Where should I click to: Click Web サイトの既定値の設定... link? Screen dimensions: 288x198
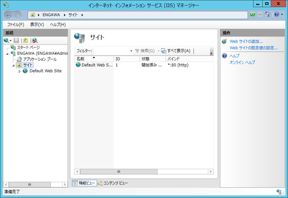(254, 48)
